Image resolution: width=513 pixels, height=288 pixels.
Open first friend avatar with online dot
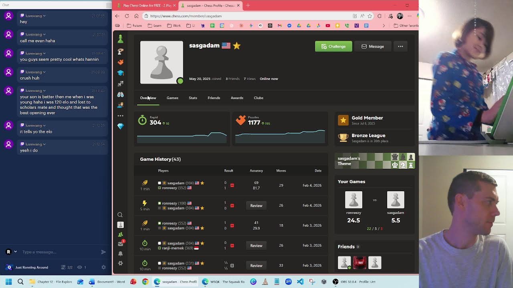pos(344,262)
